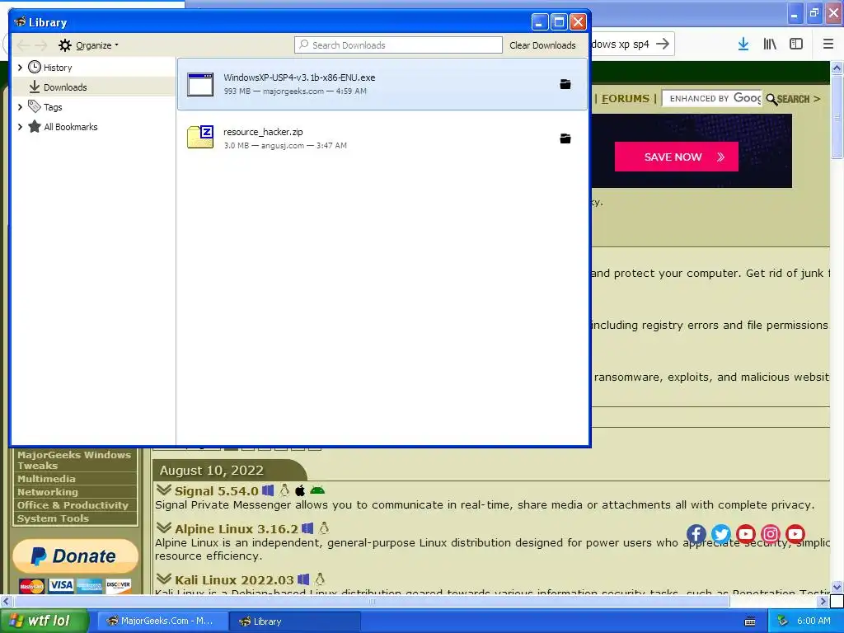Click tray icon beside the clock
The height and width of the screenshot is (633, 844).
(x=783, y=621)
